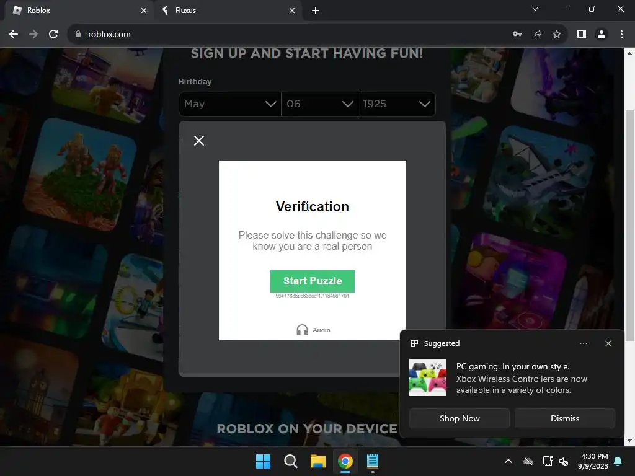The image size is (635, 476).
Task: Close the verification dialog with the X
Action: [x=199, y=141]
